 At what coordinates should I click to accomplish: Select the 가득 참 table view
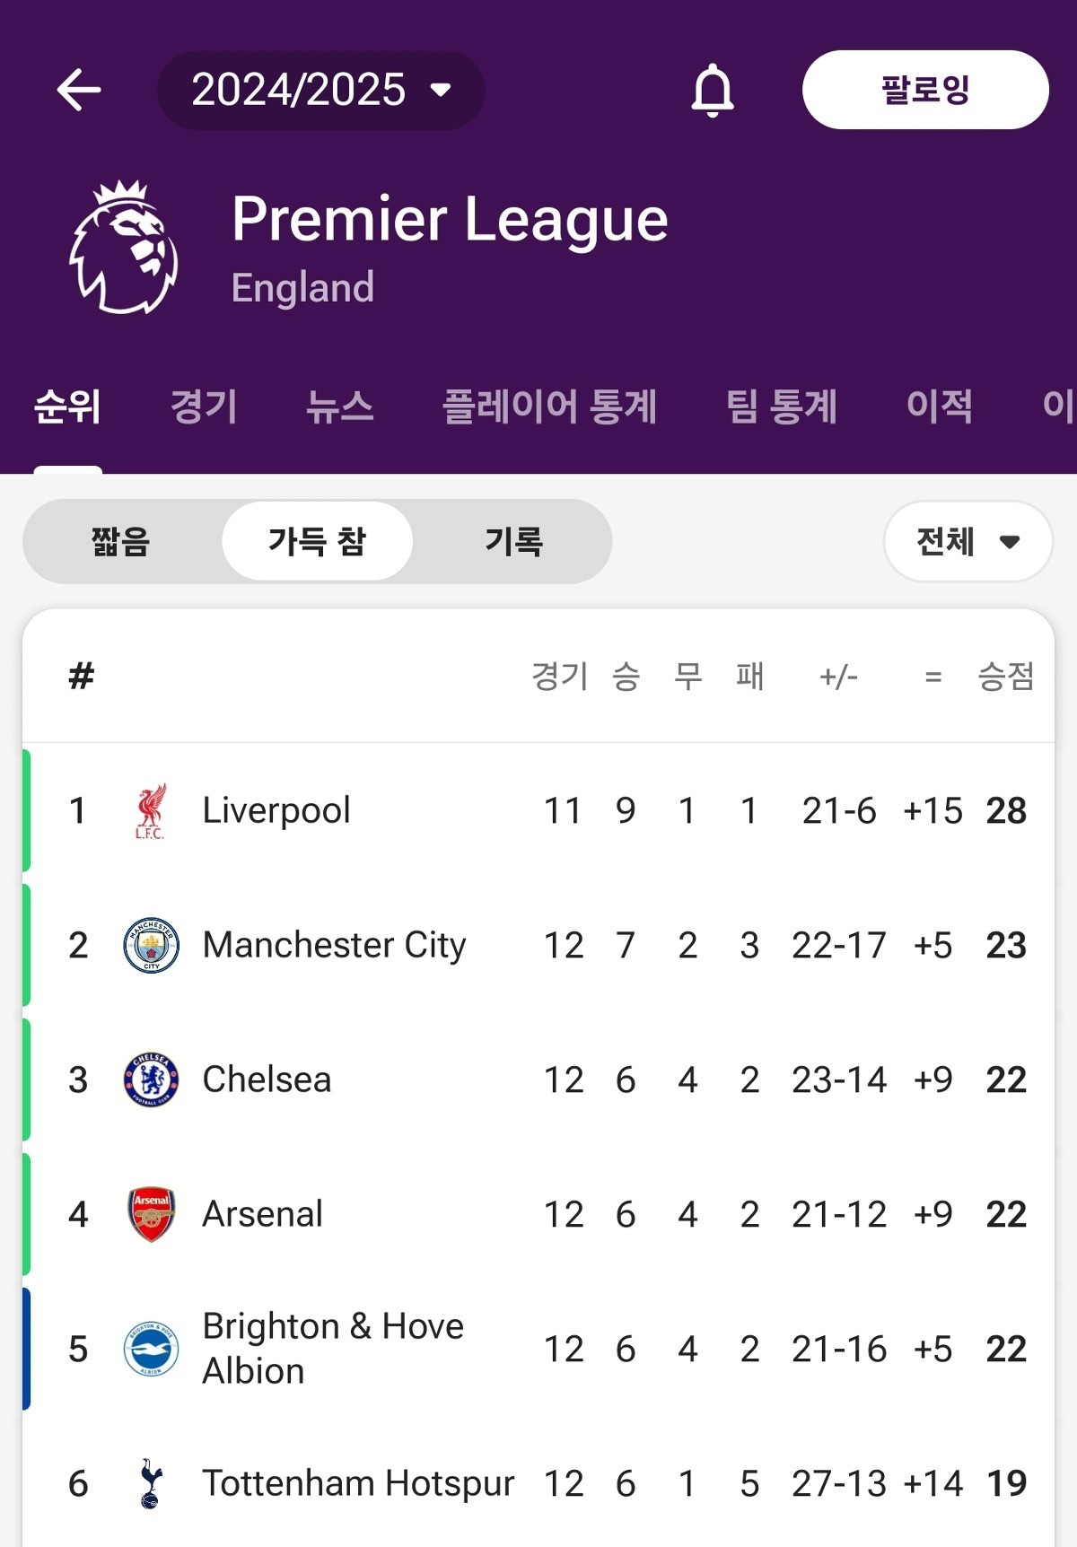point(317,541)
